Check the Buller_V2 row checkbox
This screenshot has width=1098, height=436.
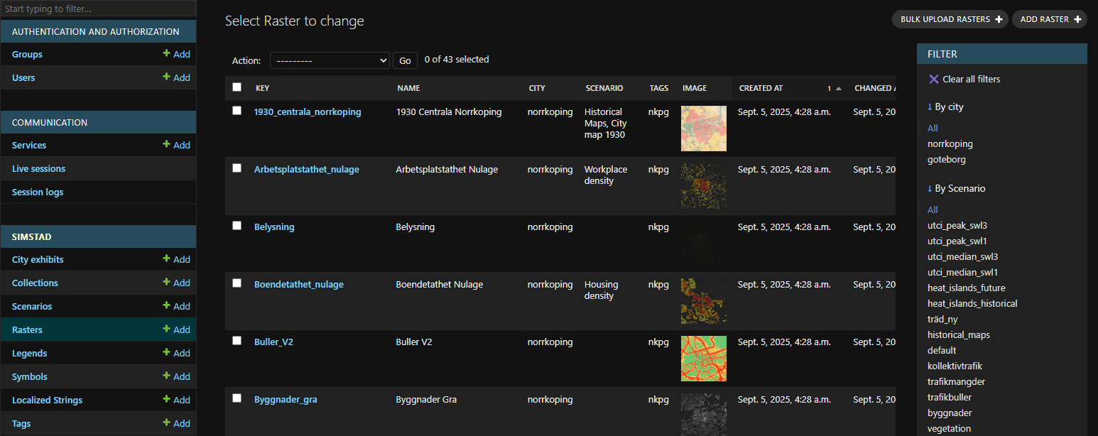coord(237,341)
